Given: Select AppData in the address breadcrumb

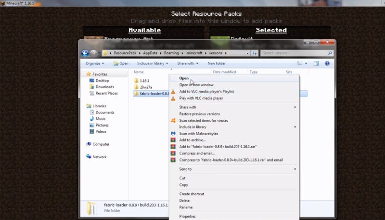Looking at the screenshot, I should (150, 53).
